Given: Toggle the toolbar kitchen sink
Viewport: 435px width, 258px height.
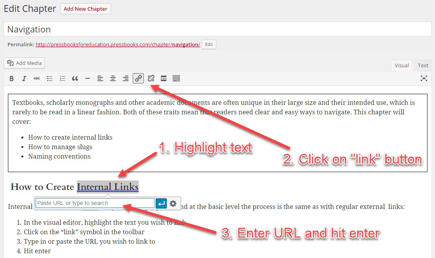Looking at the screenshot, I should pos(176,79).
